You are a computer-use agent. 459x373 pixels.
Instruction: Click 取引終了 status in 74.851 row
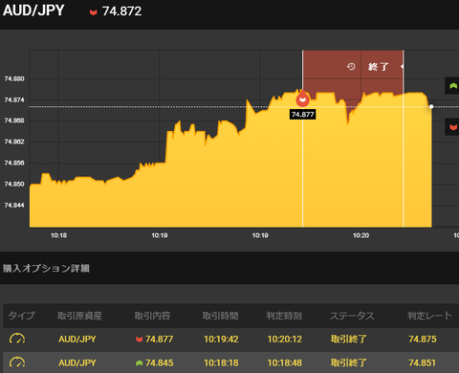point(349,362)
